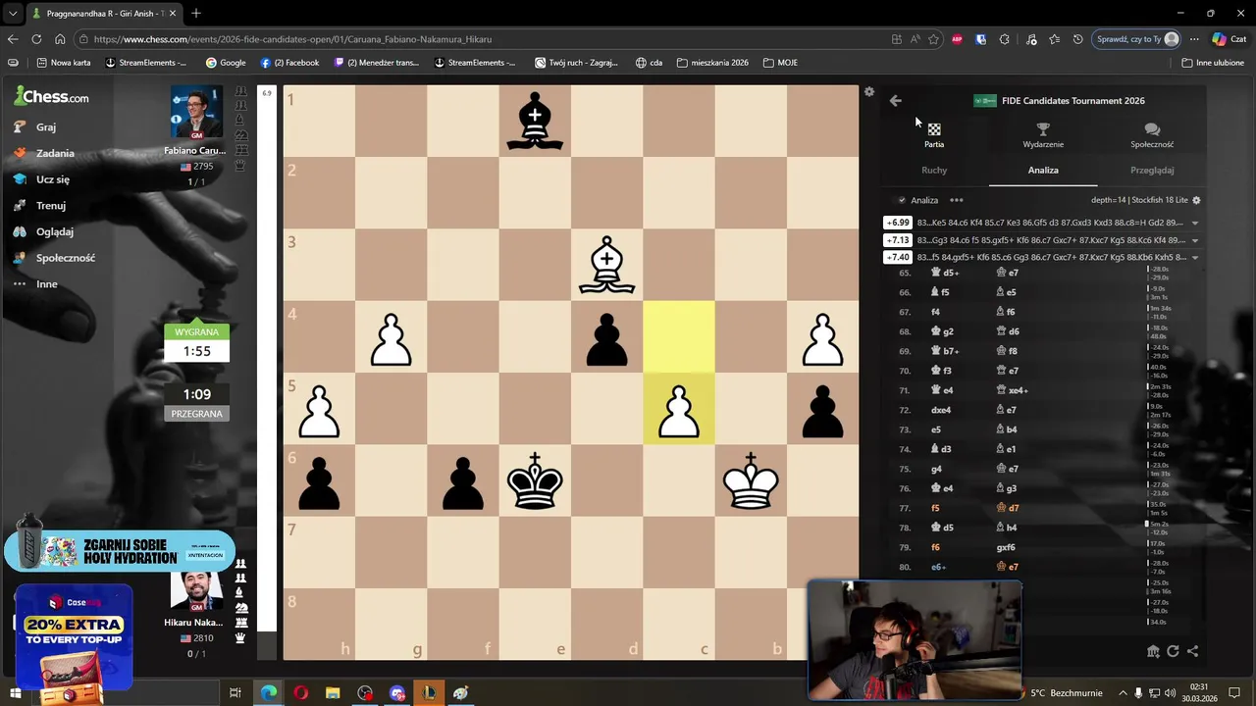Open Stockfish engine settings gear

(1196, 200)
